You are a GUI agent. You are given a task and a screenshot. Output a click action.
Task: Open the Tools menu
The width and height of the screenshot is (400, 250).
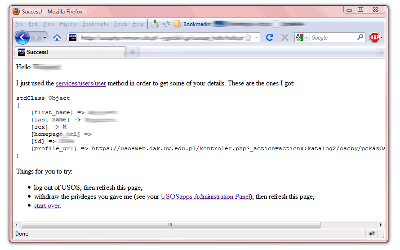120,24
